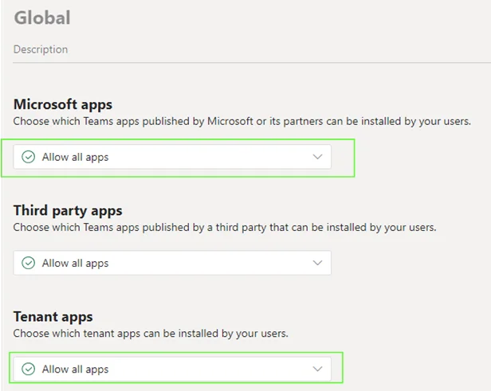Click the chevron in the Third party apps dropdown
Viewport: 491px width, 391px height.
[x=317, y=263]
